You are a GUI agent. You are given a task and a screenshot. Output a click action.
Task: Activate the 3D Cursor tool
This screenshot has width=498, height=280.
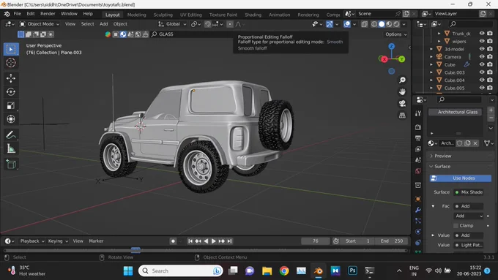(x=11, y=63)
